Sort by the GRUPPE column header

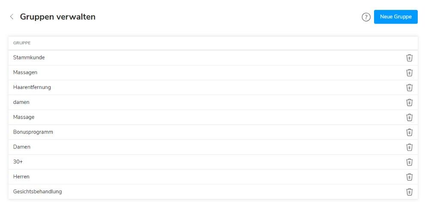coord(22,43)
